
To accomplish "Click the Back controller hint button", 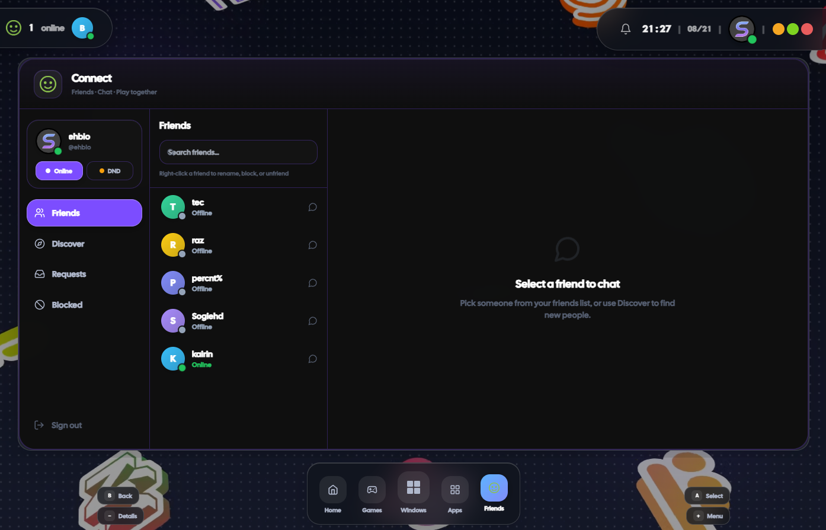I will (x=119, y=496).
